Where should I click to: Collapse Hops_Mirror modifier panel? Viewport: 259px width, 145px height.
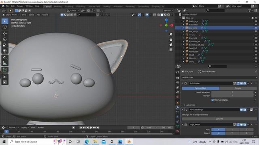point(183,124)
